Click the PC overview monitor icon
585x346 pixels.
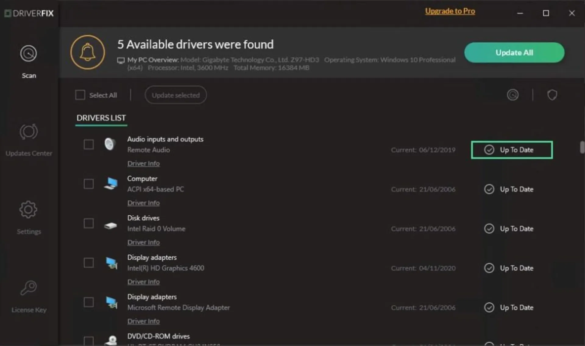(x=121, y=60)
